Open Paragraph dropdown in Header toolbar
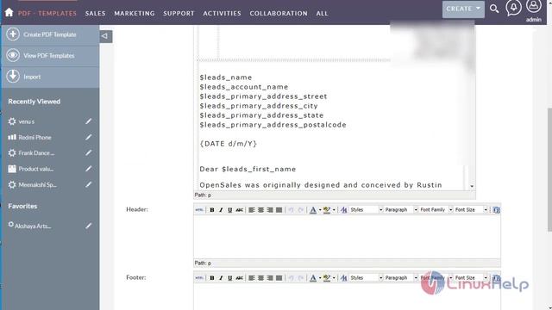The image size is (552, 310). 400,210
